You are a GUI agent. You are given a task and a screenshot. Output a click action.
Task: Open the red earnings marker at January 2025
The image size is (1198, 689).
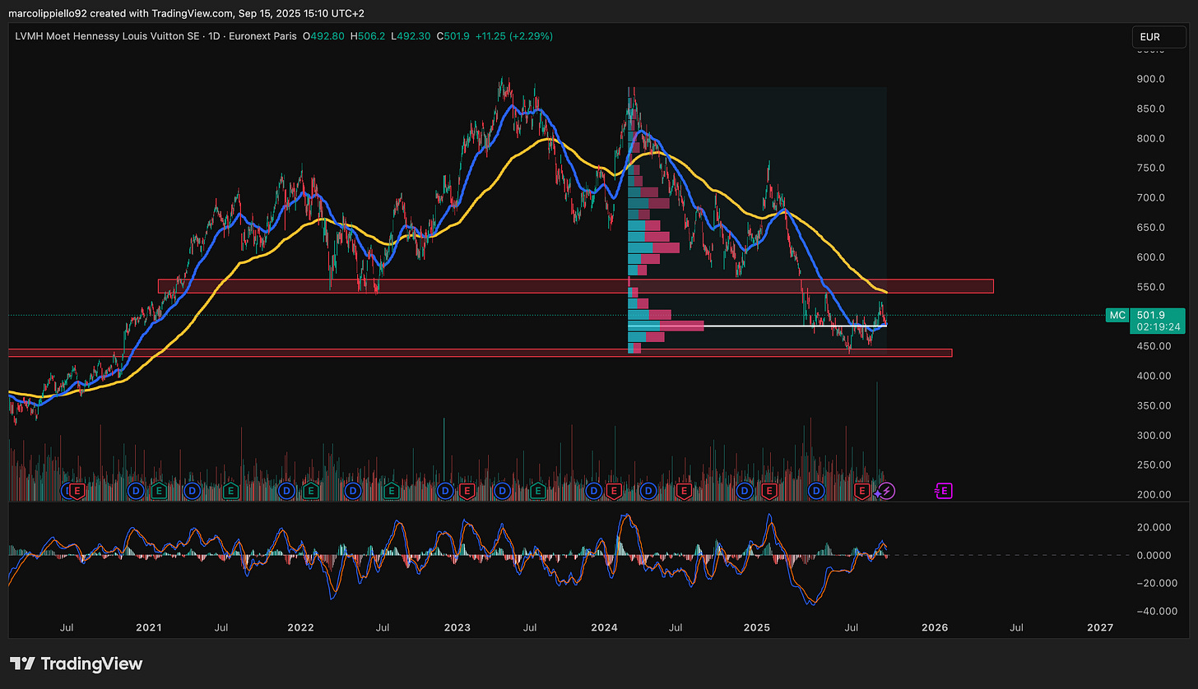point(769,491)
